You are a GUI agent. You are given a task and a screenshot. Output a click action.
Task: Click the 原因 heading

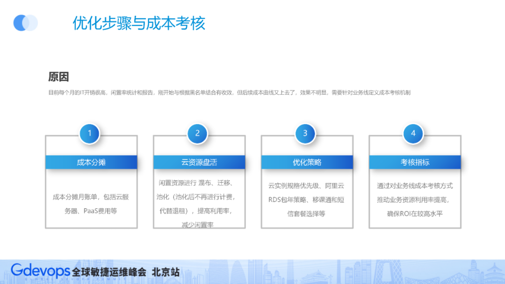tap(58, 77)
